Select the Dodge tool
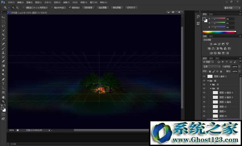242x146 pixels. (x=3, y=75)
